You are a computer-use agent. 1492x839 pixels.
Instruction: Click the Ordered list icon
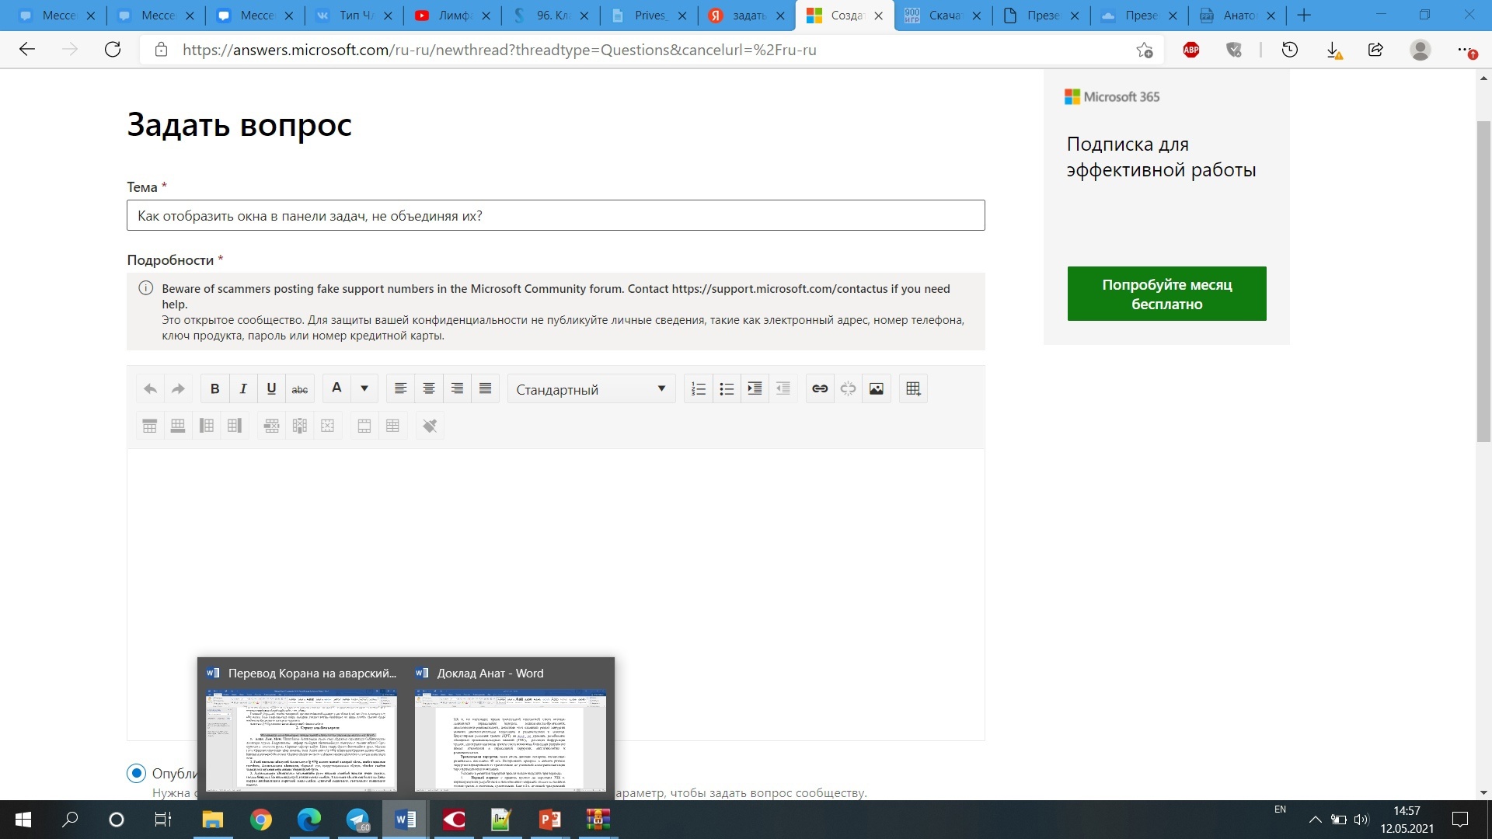pyautogui.click(x=697, y=388)
